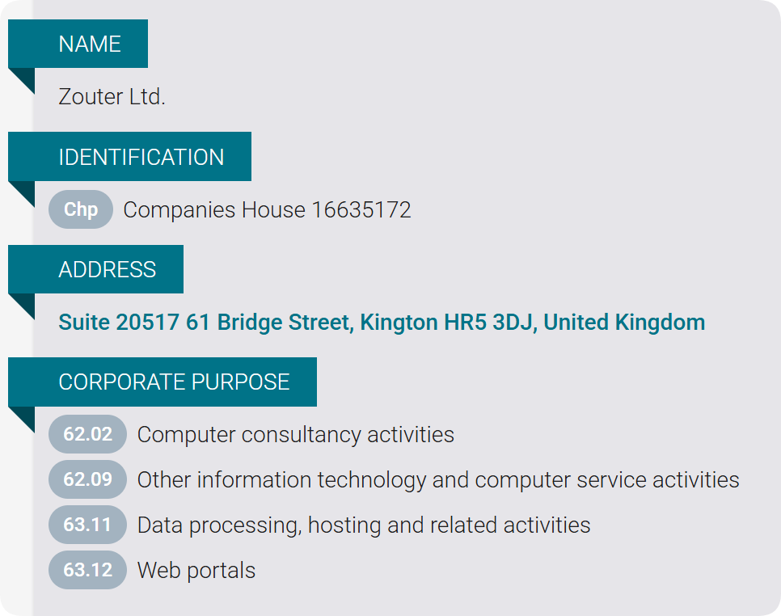The height and width of the screenshot is (616, 781).
Task: Click the Chp identification badge
Action: [x=81, y=209]
